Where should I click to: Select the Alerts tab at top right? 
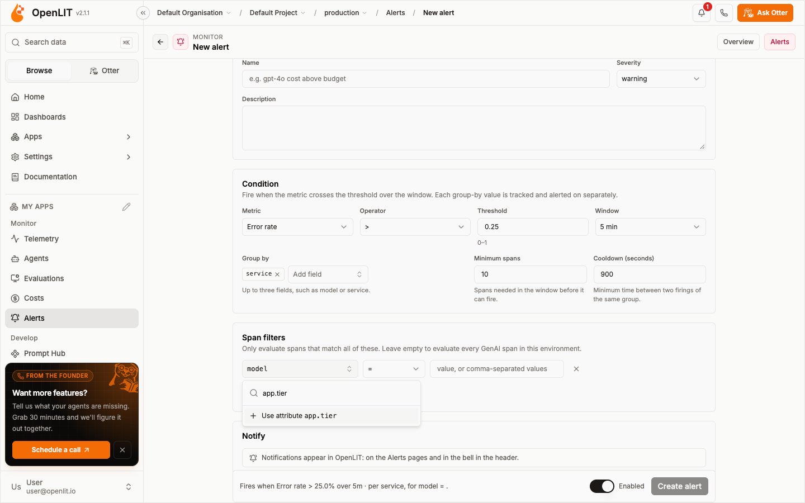(780, 42)
